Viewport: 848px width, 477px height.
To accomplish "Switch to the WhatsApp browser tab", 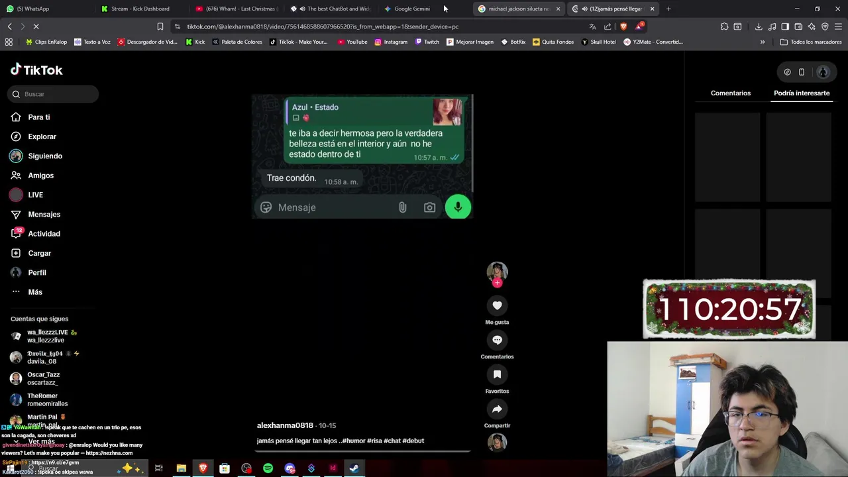I will point(46,9).
